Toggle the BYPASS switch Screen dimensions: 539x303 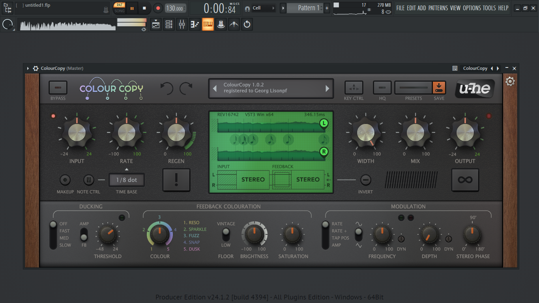click(x=58, y=88)
